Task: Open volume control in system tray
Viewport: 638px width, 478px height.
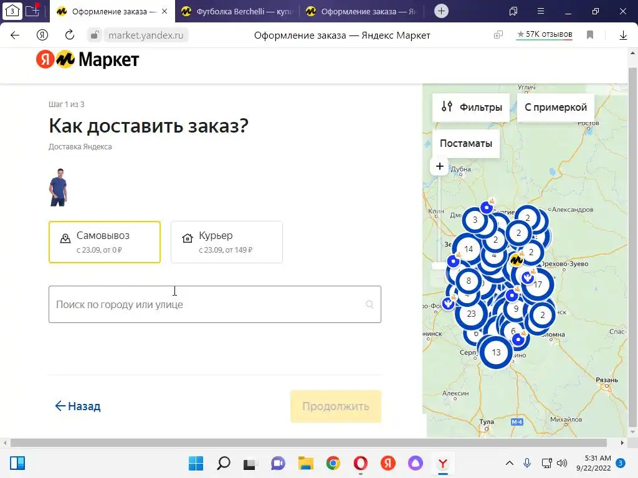Action: pos(562,463)
